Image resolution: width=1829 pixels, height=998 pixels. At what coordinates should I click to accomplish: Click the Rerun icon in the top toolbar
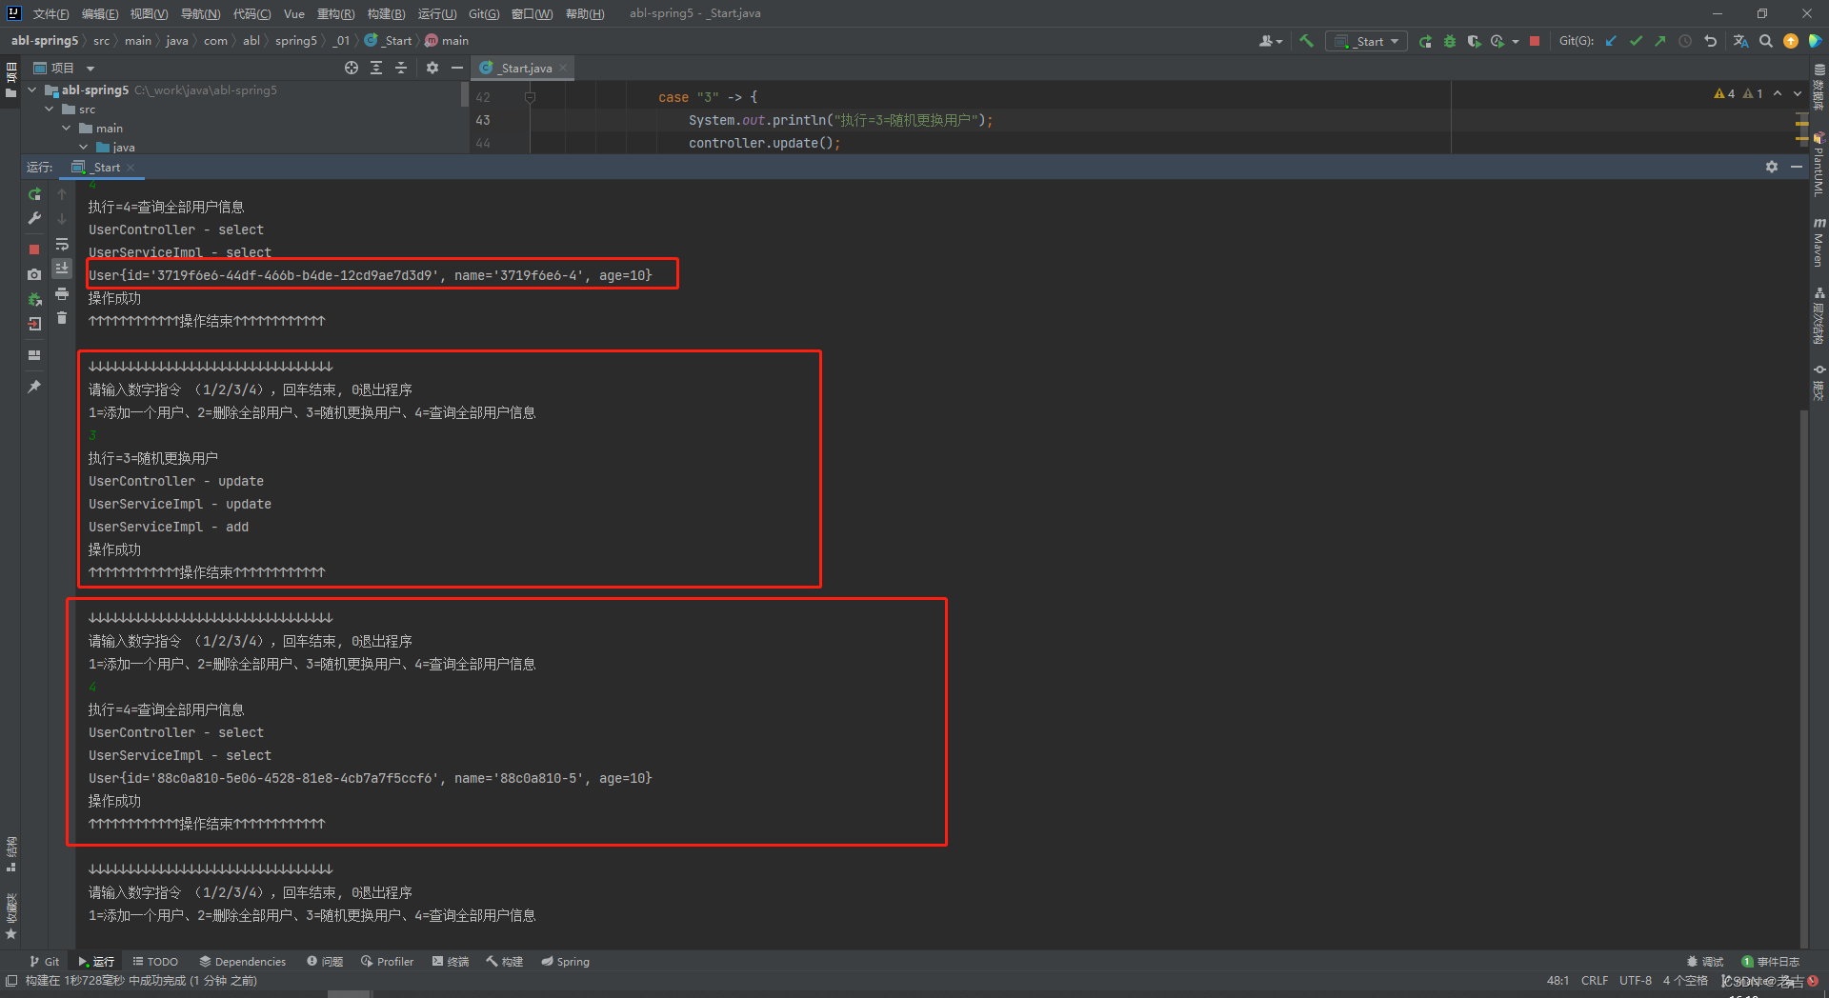click(x=1425, y=41)
